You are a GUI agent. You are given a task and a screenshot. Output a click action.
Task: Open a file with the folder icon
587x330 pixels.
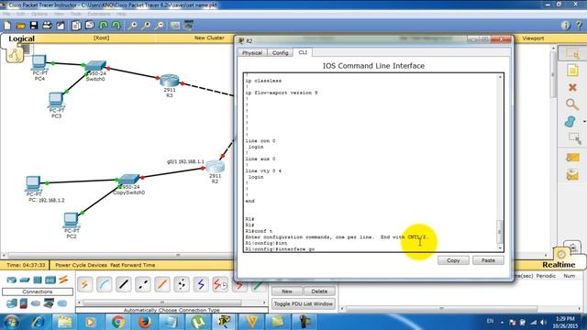coord(20,26)
